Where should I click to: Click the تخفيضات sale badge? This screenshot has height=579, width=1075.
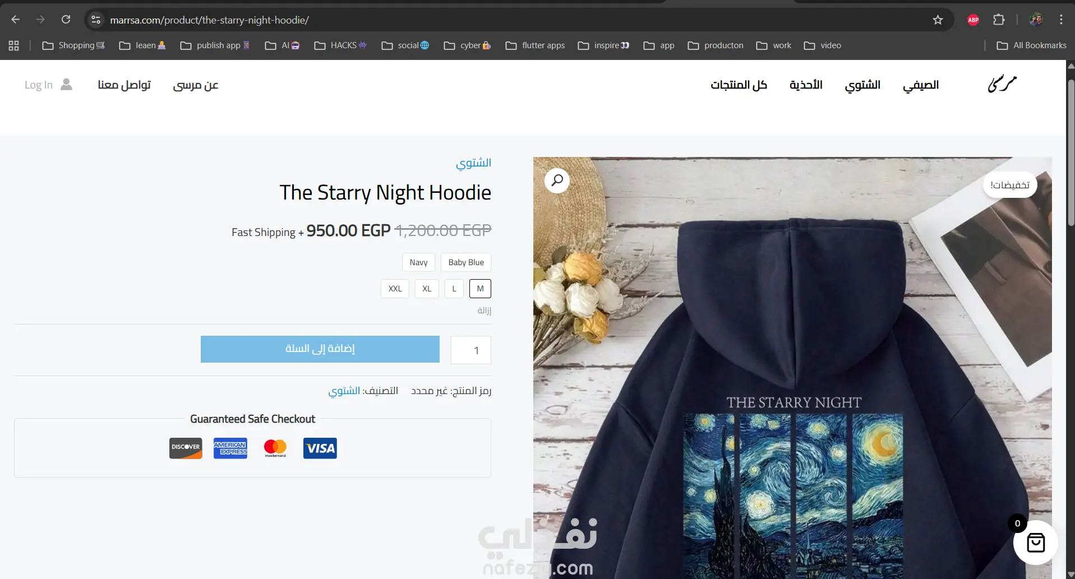click(x=1010, y=185)
